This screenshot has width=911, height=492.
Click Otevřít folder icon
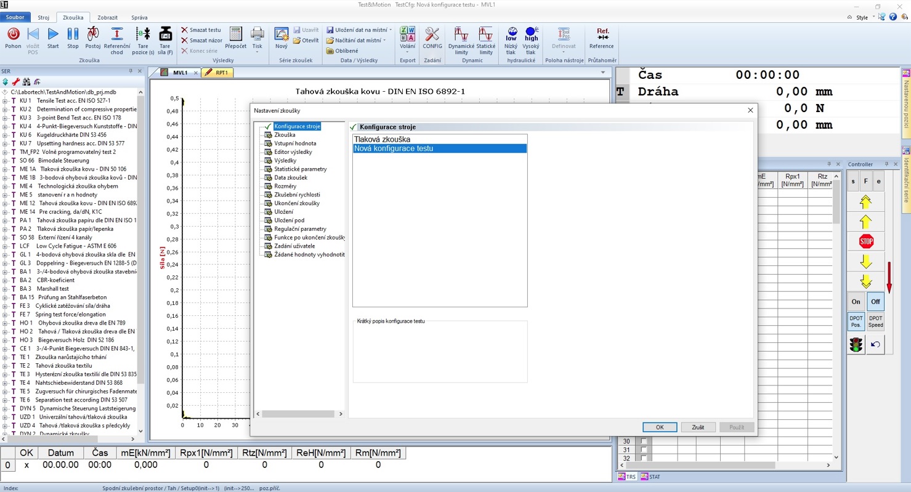pos(296,41)
